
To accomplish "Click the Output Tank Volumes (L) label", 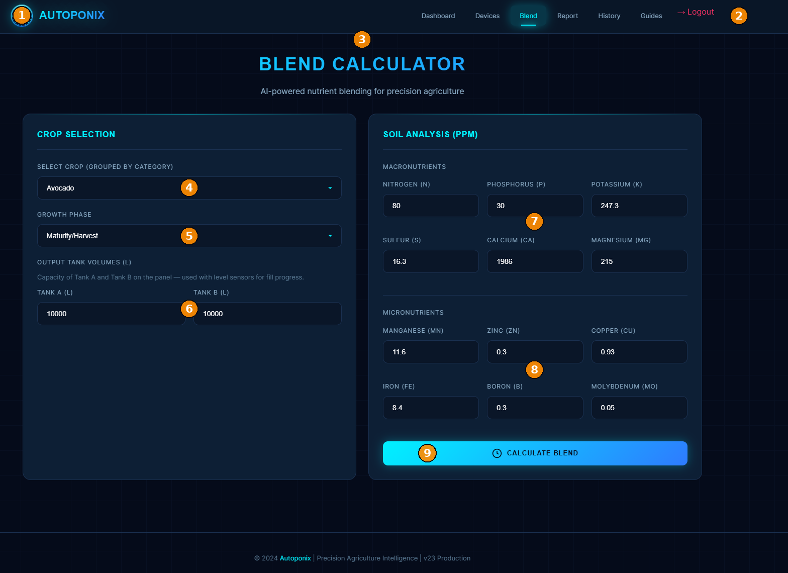I will (84, 262).
